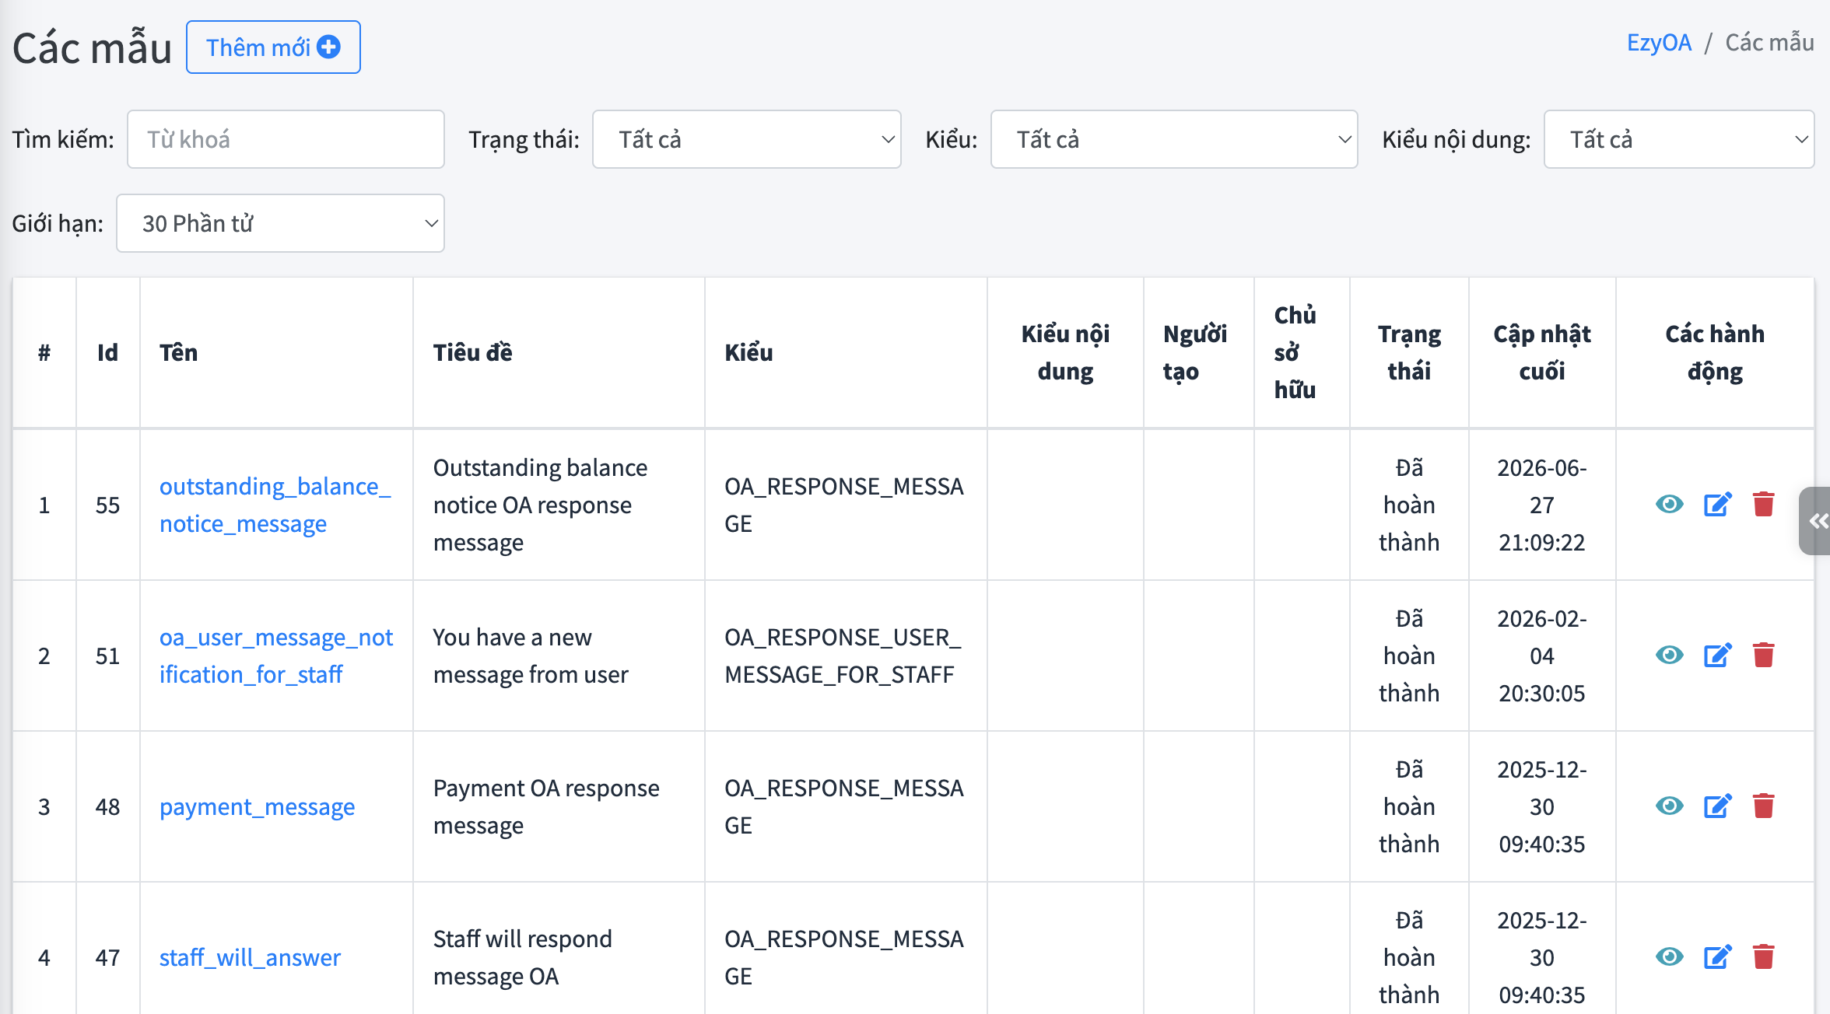Click the Cập nhật cuối column header
The height and width of the screenshot is (1014, 1830).
(1541, 352)
